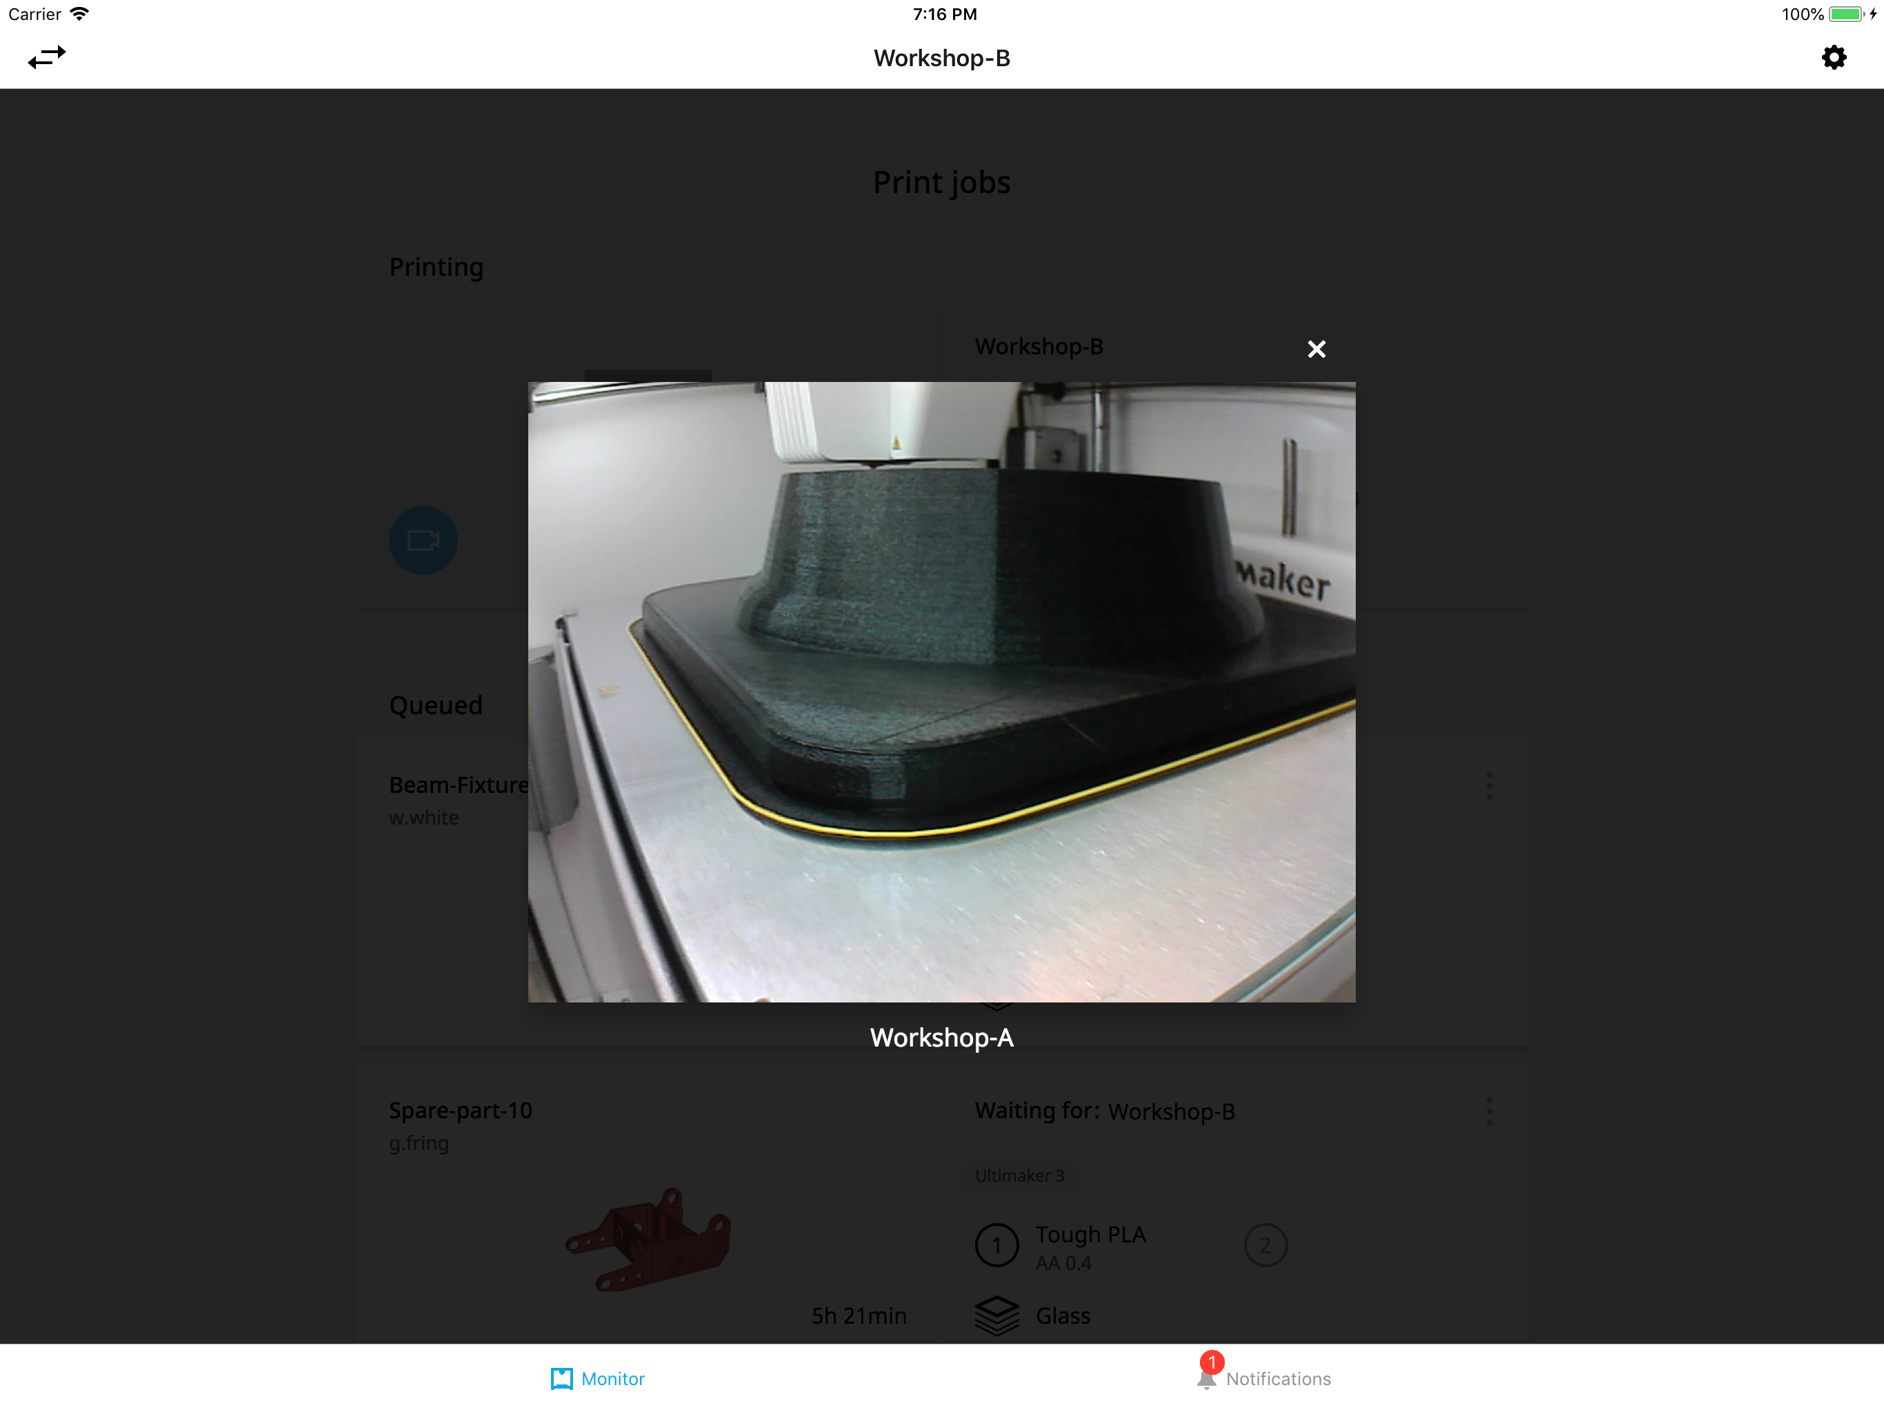The width and height of the screenshot is (1884, 1412).
Task: Tap the Printing section label
Action: tap(436, 268)
